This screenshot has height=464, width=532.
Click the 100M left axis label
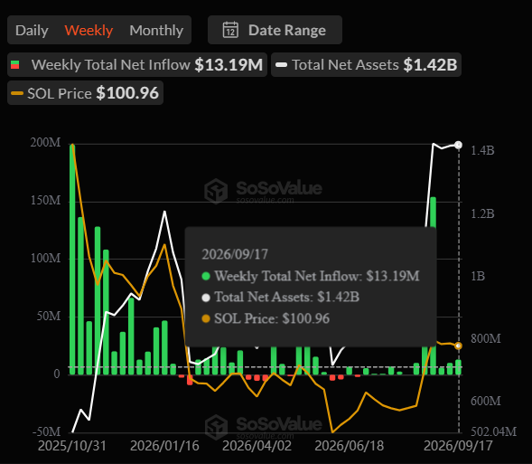pos(45,258)
